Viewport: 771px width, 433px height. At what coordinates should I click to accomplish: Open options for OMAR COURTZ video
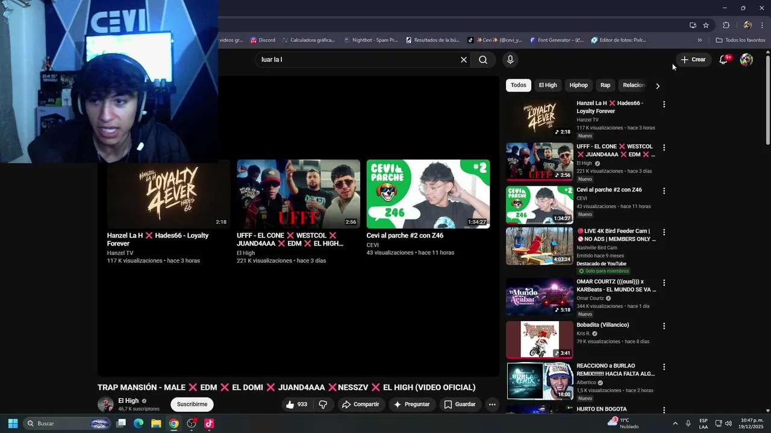[664, 282]
